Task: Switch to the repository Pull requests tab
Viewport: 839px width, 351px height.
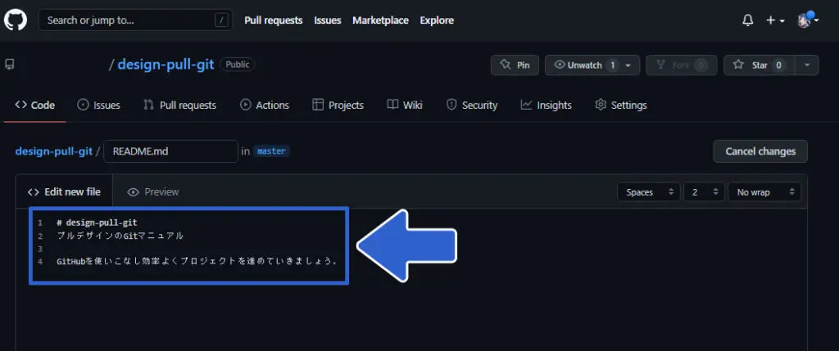Action: [x=179, y=106]
